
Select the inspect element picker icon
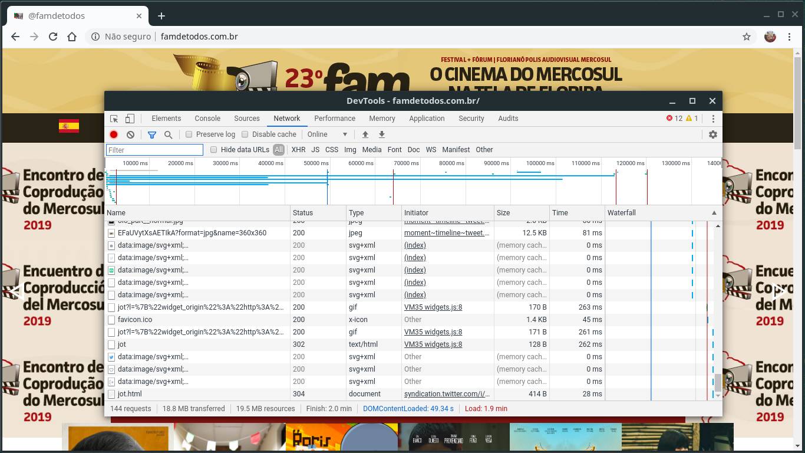(x=114, y=119)
